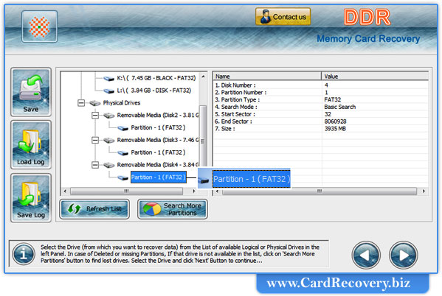This screenshot has width=442, height=296.
Task: Click the Contact us button
Action: coord(283,17)
